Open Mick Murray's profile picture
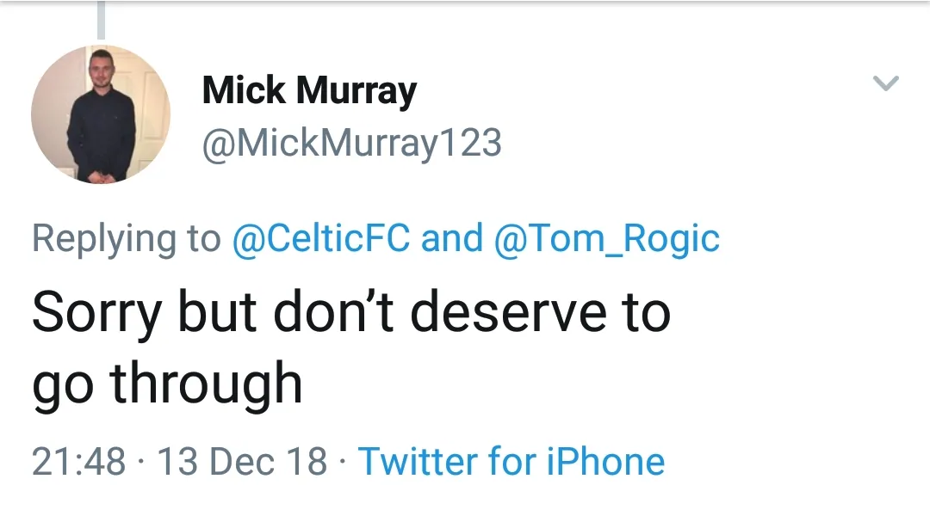The image size is (930, 516). click(x=101, y=114)
